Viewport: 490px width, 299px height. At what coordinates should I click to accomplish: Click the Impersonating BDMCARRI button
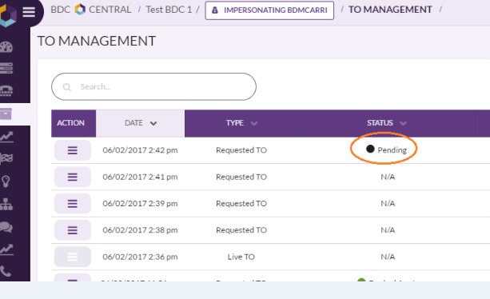pos(269,10)
